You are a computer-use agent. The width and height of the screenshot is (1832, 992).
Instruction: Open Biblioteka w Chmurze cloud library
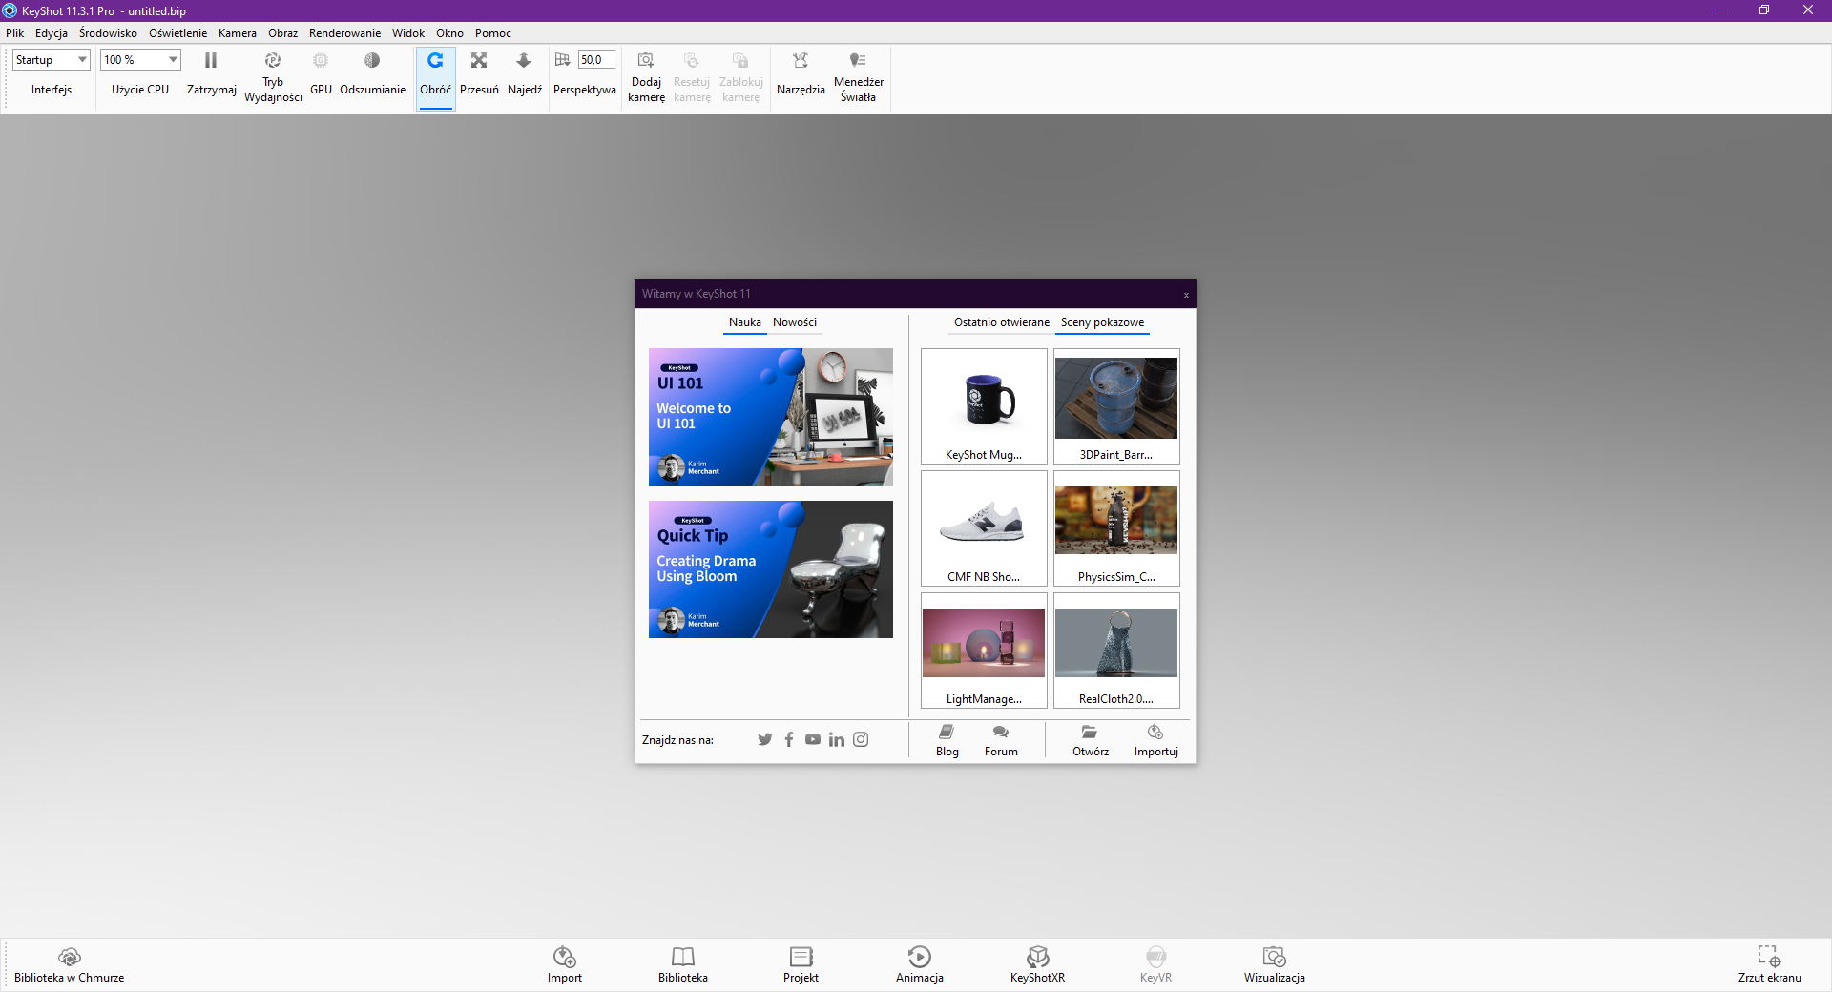[69, 964]
